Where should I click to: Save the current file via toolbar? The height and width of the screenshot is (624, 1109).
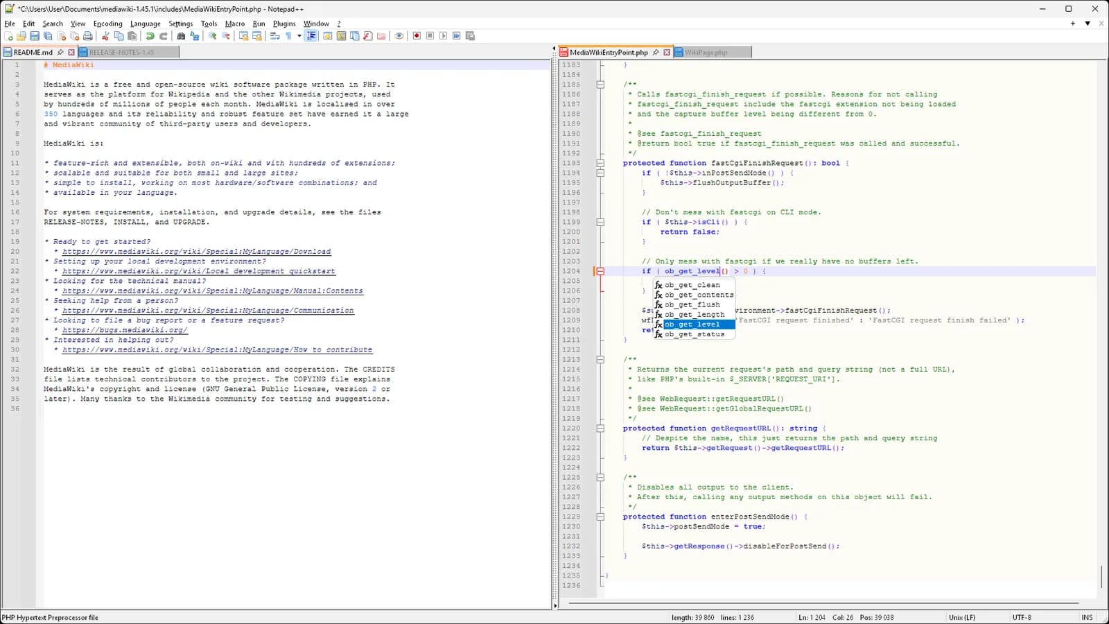34,36
